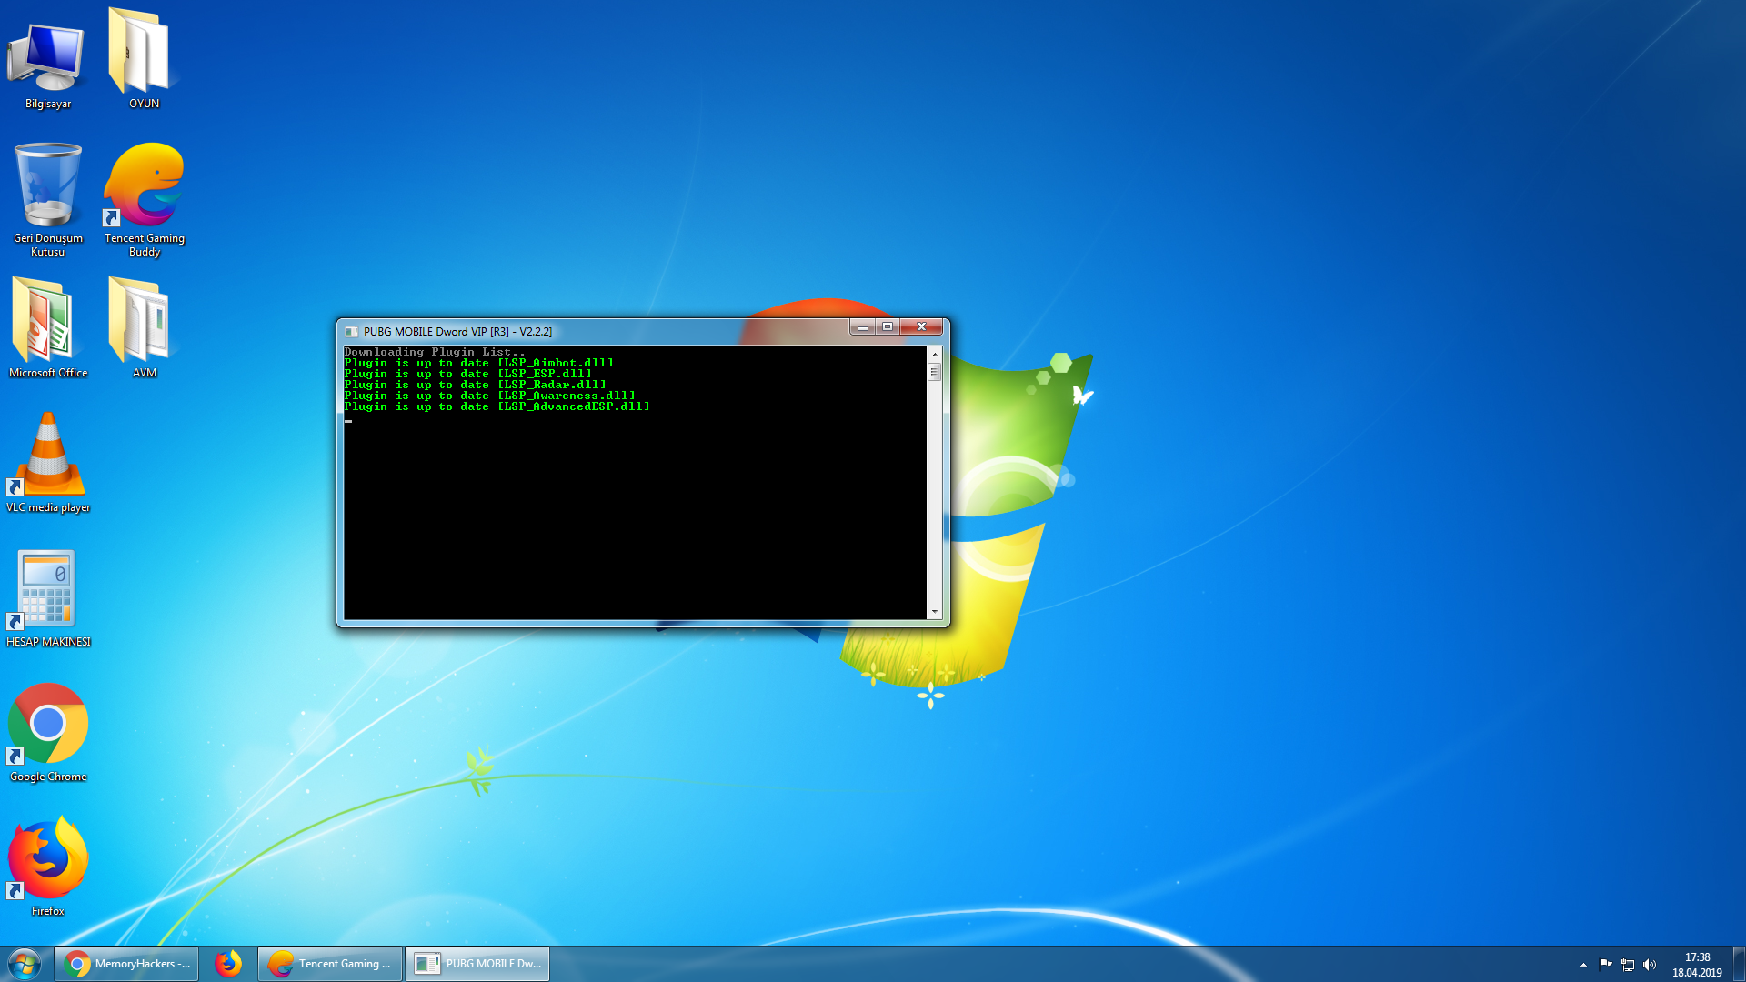Select the Tencent Gaming Buddy shortcut
The width and height of the screenshot is (1746, 982).
[144, 200]
